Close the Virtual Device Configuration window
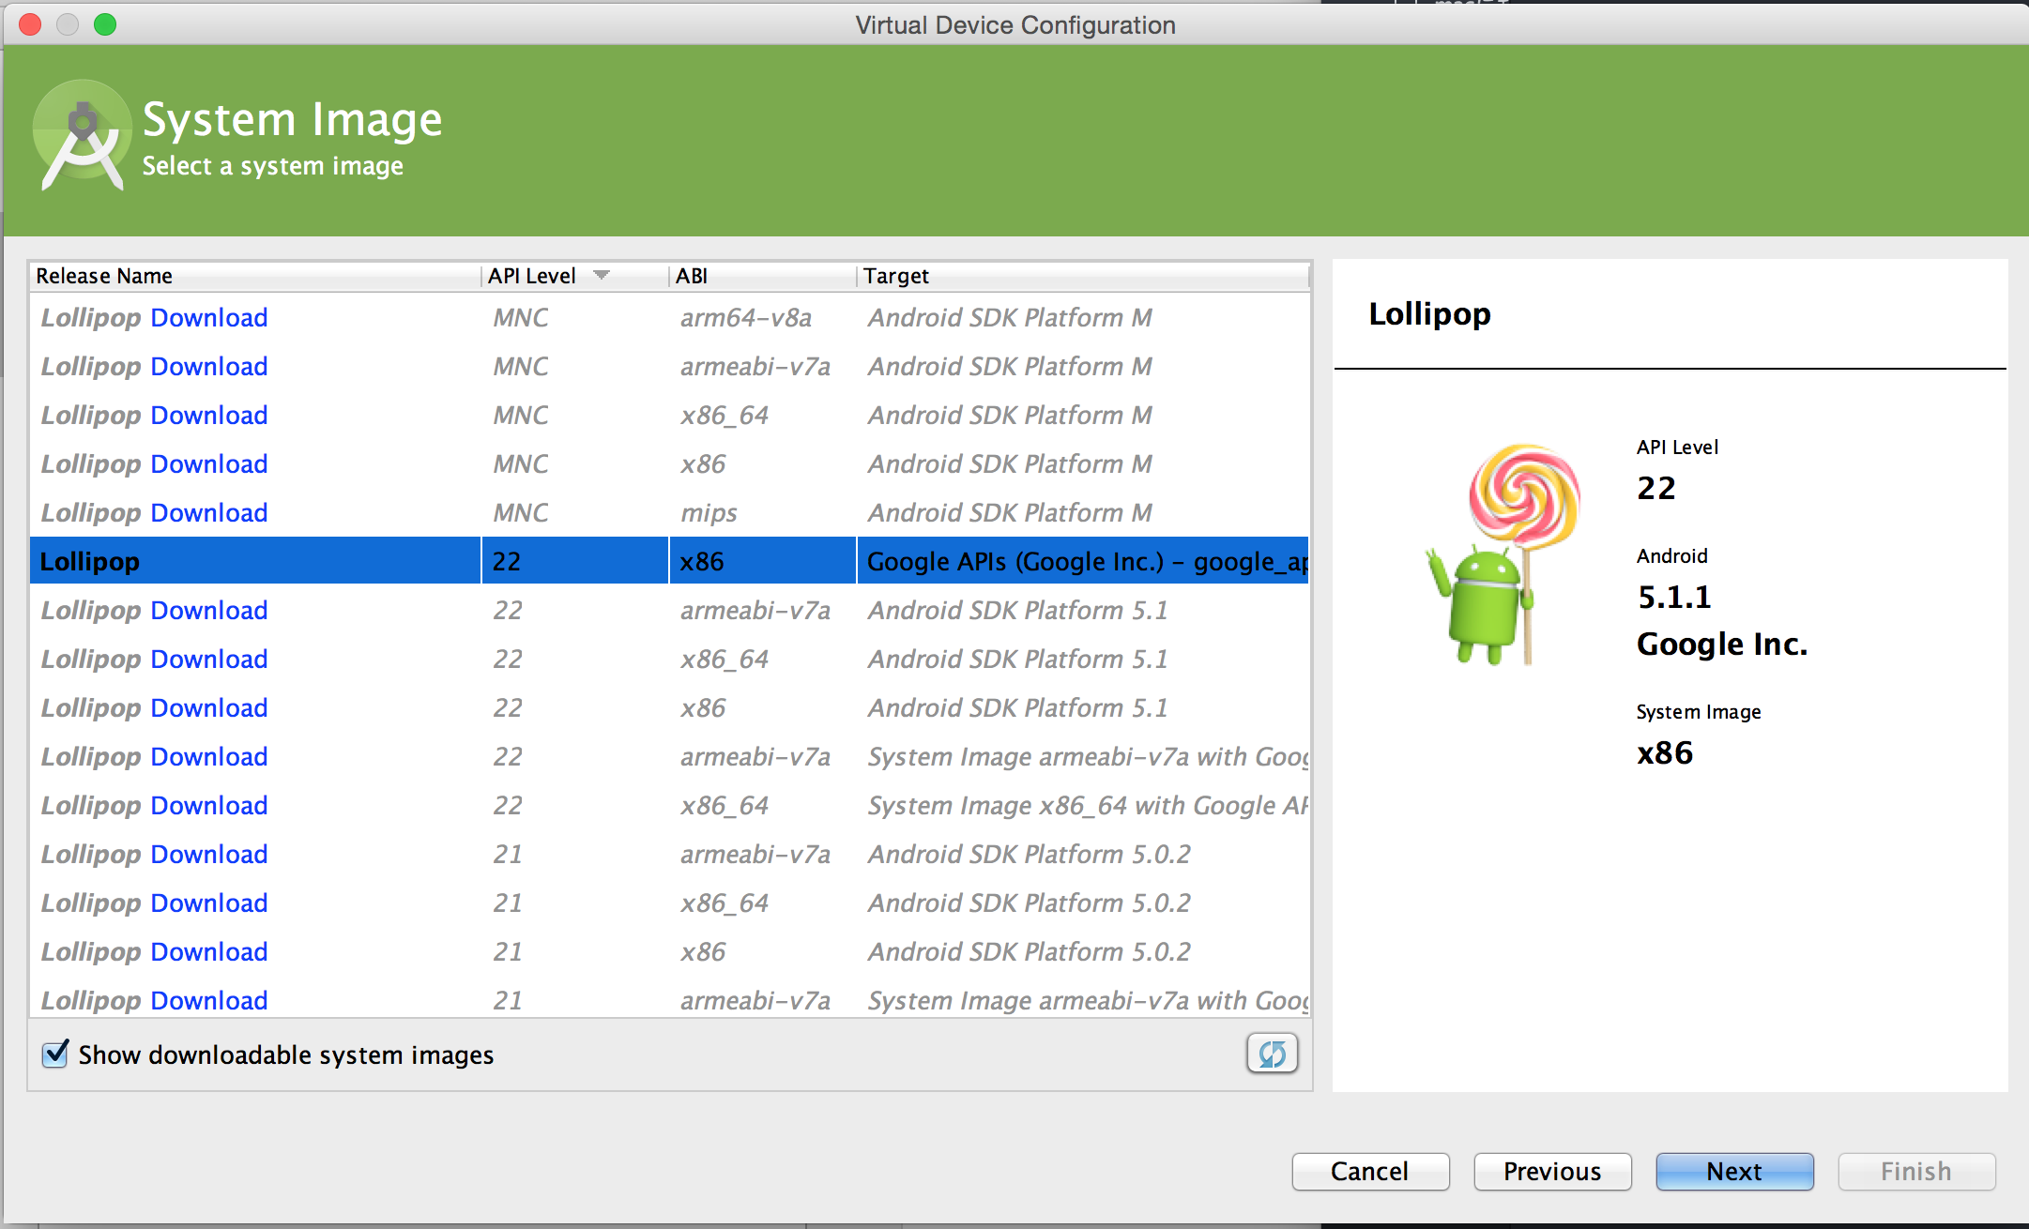 coord(30,24)
